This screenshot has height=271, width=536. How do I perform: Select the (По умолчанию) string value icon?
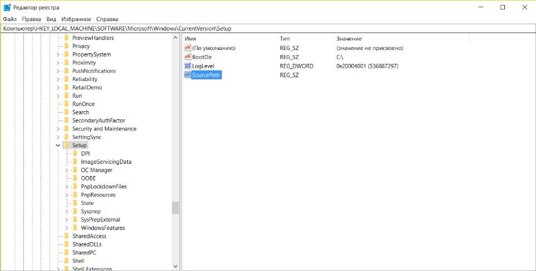click(x=187, y=48)
